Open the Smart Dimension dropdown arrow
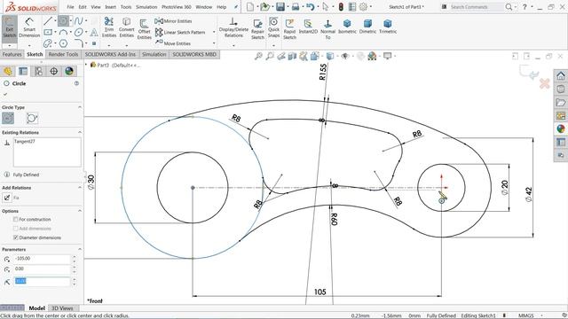 [29, 45]
